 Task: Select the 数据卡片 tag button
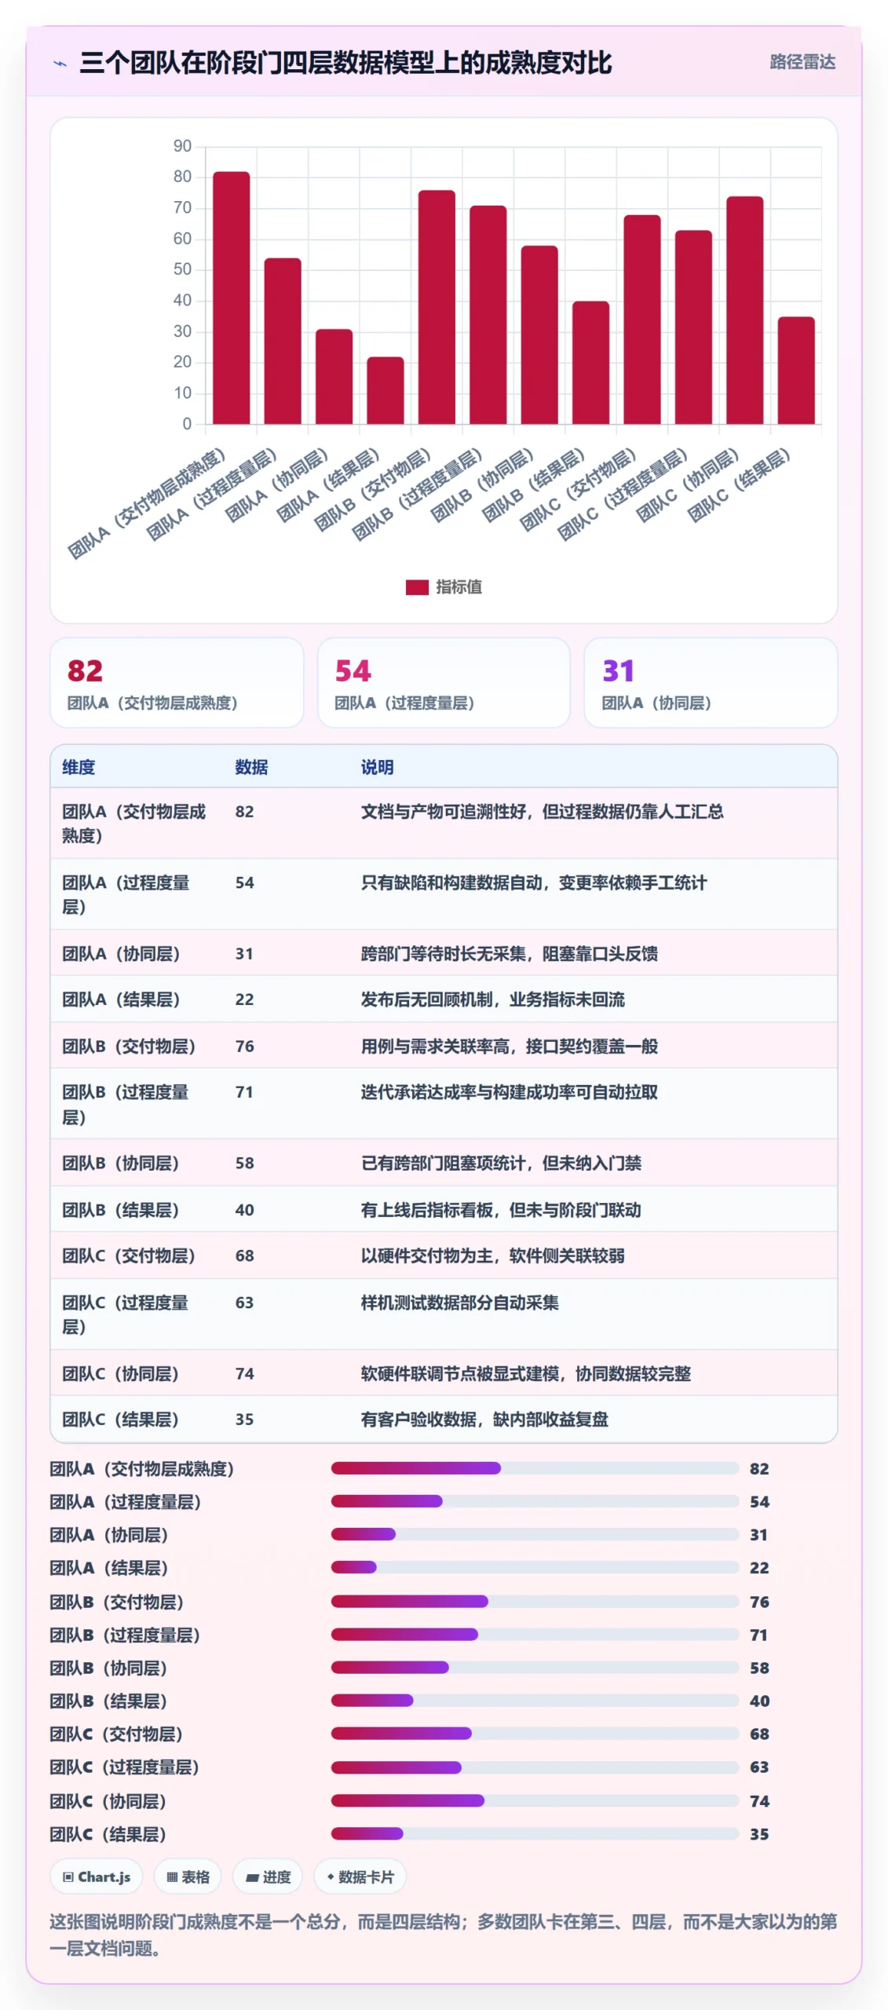point(360,1877)
